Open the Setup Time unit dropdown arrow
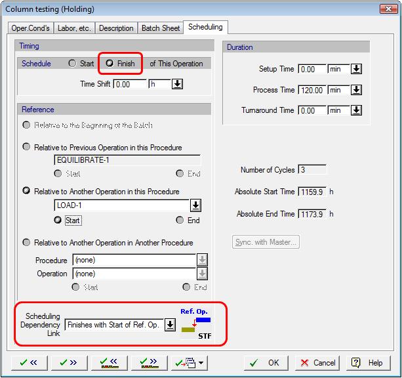This screenshot has height=378, width=402. 356,69
